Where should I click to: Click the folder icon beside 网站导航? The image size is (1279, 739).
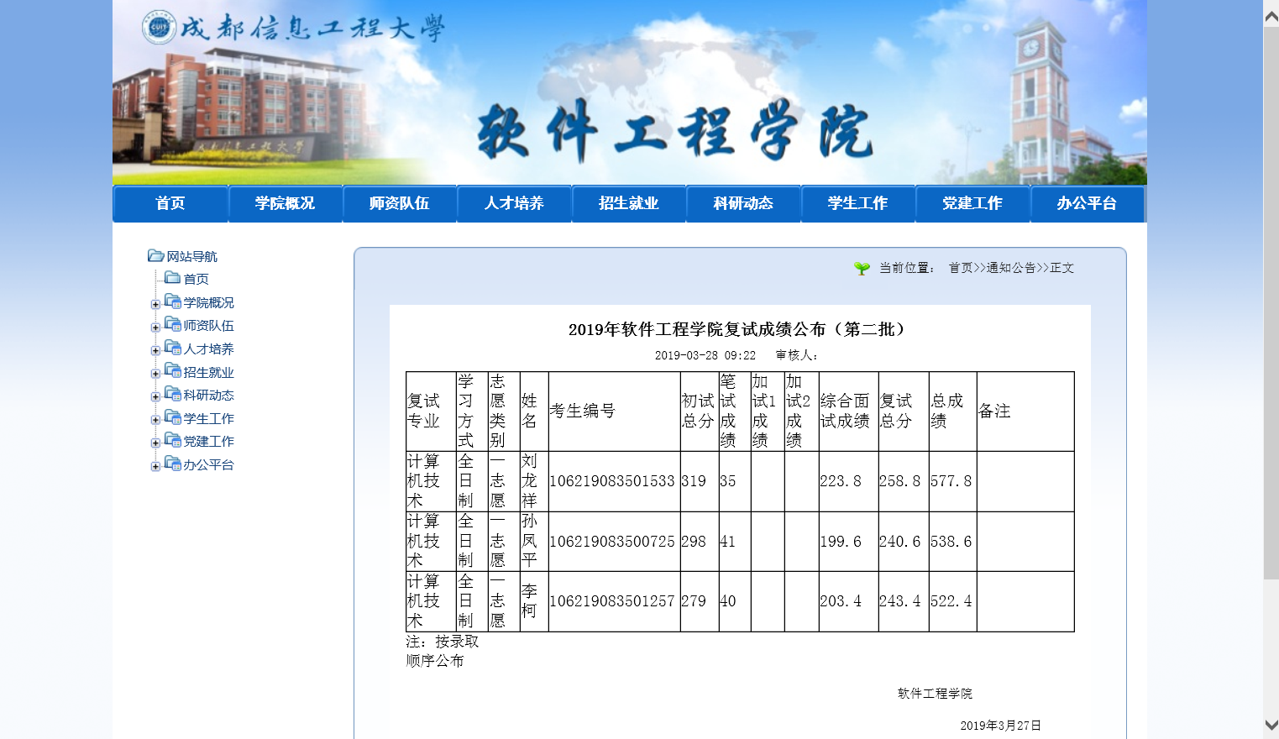point(155,255)
